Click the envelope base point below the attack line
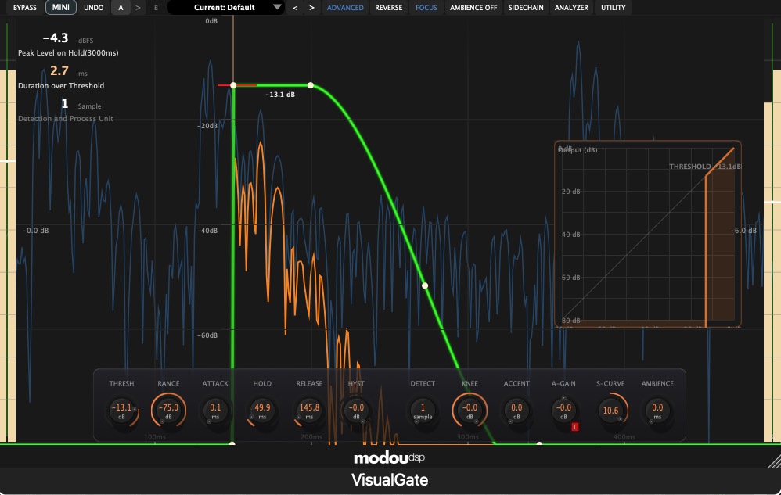The image size is (781, 495). (x=232, y=443)
